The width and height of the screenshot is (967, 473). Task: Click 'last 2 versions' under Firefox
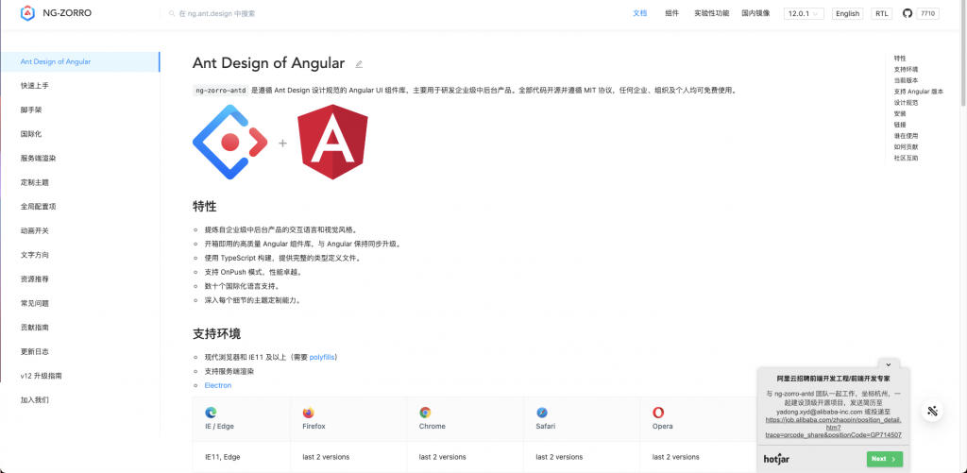(326, 457)
